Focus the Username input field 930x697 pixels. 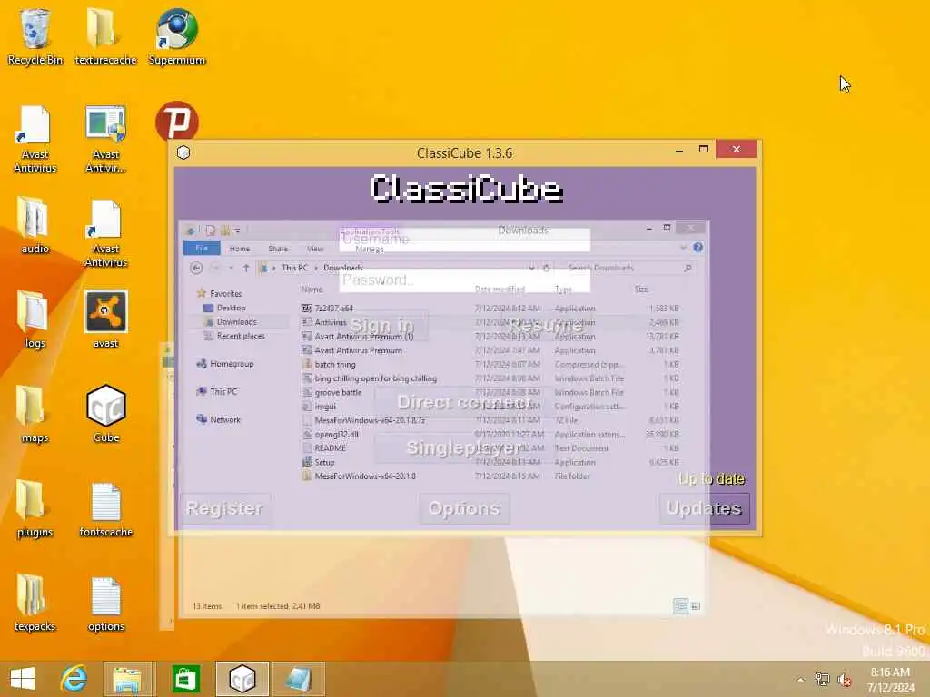(464, 240)
